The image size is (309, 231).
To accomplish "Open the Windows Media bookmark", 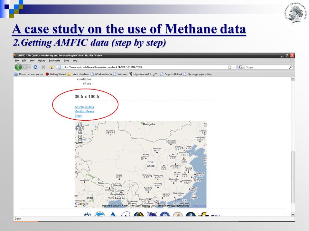I will coord(101,74).
